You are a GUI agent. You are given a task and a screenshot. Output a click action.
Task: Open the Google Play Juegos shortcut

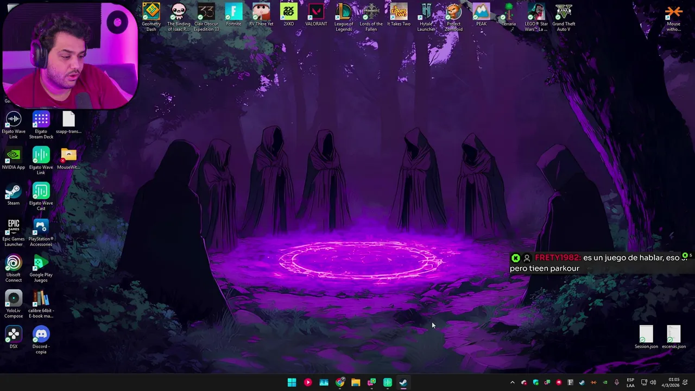click(41, 268)
